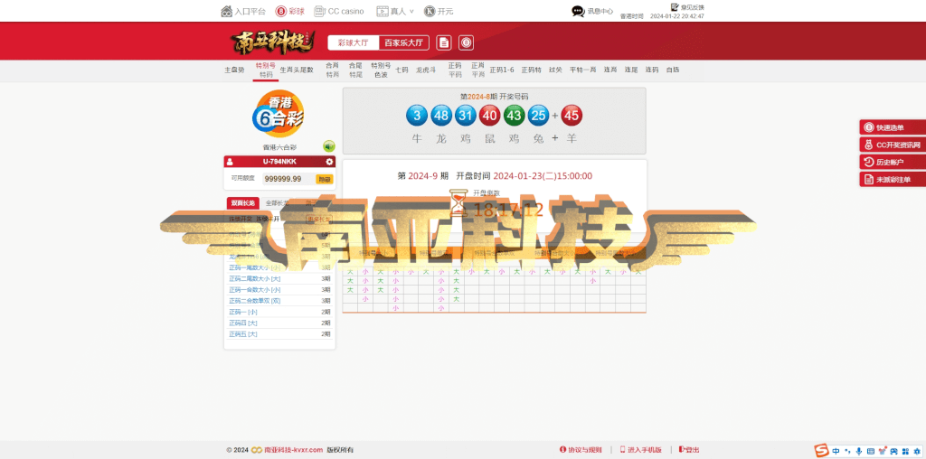This screenshot has width=926, height=459.
Task: Select the 主盘势 menu tab
Action: coord(234,70)
